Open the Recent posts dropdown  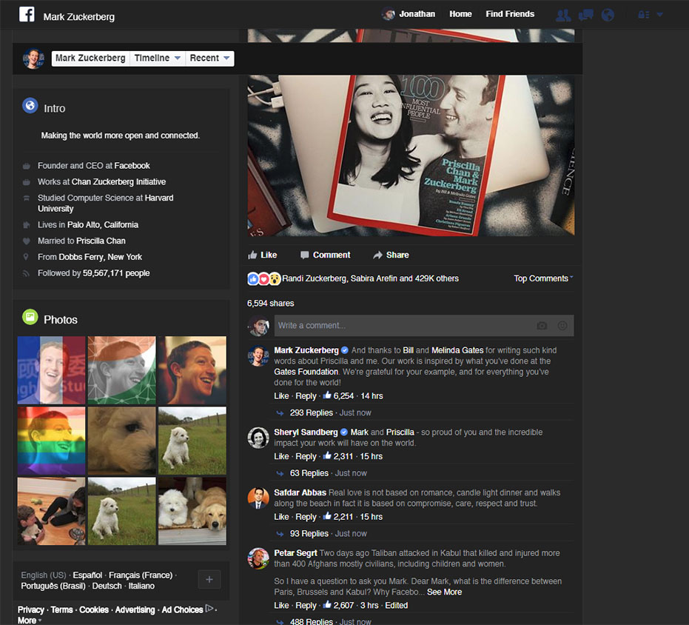click(x=209, y=58)
